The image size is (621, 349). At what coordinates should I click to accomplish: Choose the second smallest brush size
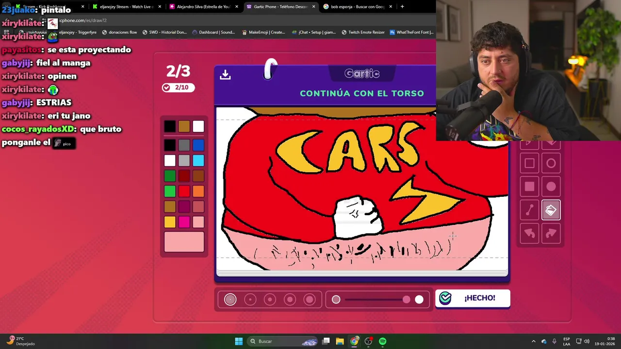click(250, 300)
